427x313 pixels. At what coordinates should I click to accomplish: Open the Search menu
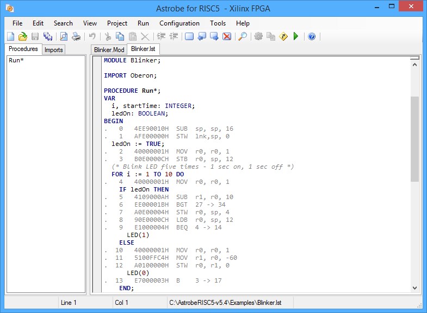click(x=63, y=23)
